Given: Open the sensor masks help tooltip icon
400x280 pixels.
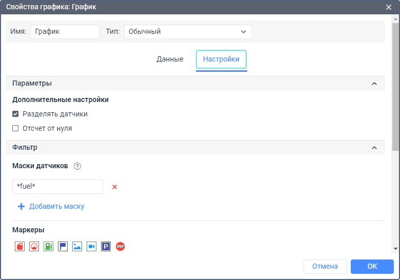Looking at the screenshot, I should (77, 166).
